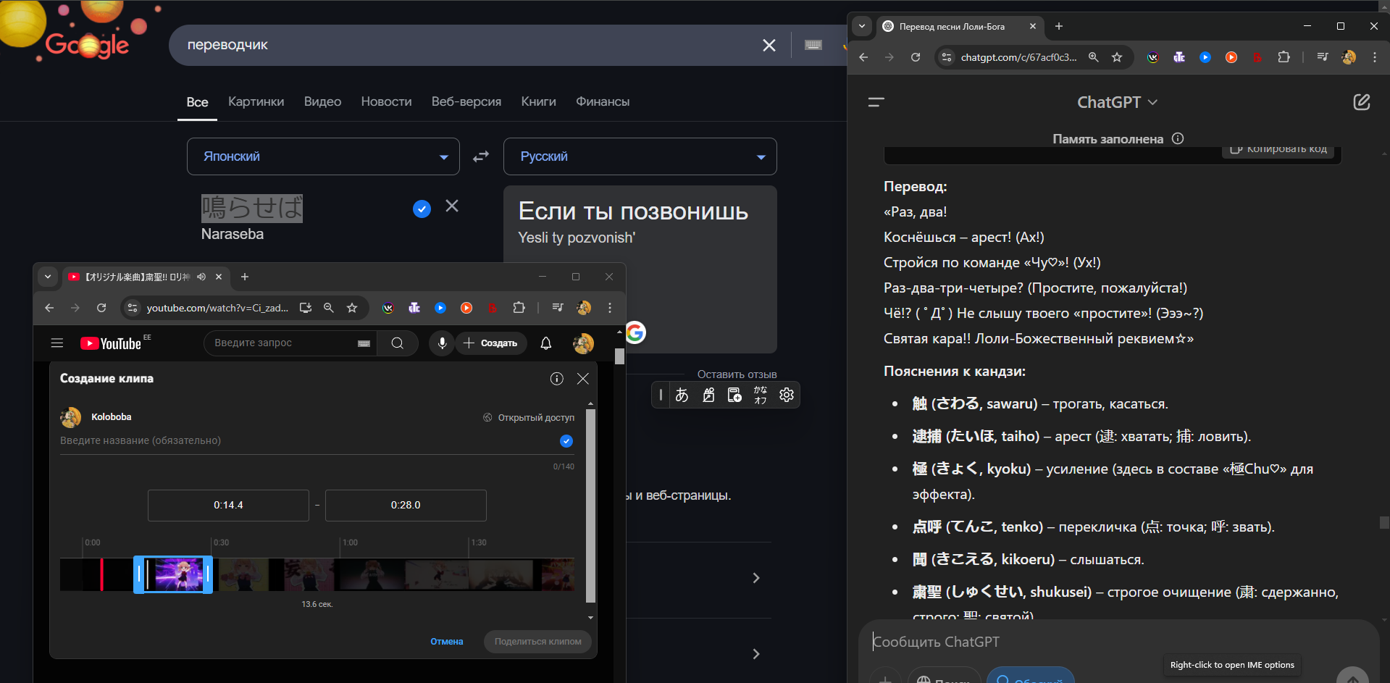Switch to the Видео search tab
The image size is (1390, 683).
322,102
